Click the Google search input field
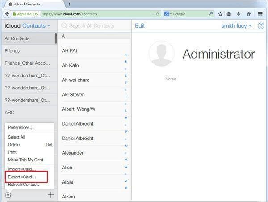268x202 pixels. coord(190,14)
